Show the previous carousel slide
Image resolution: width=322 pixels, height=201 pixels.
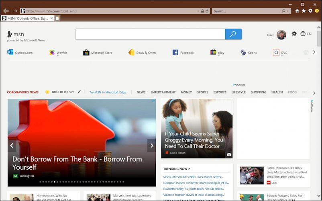pos(12,146)
